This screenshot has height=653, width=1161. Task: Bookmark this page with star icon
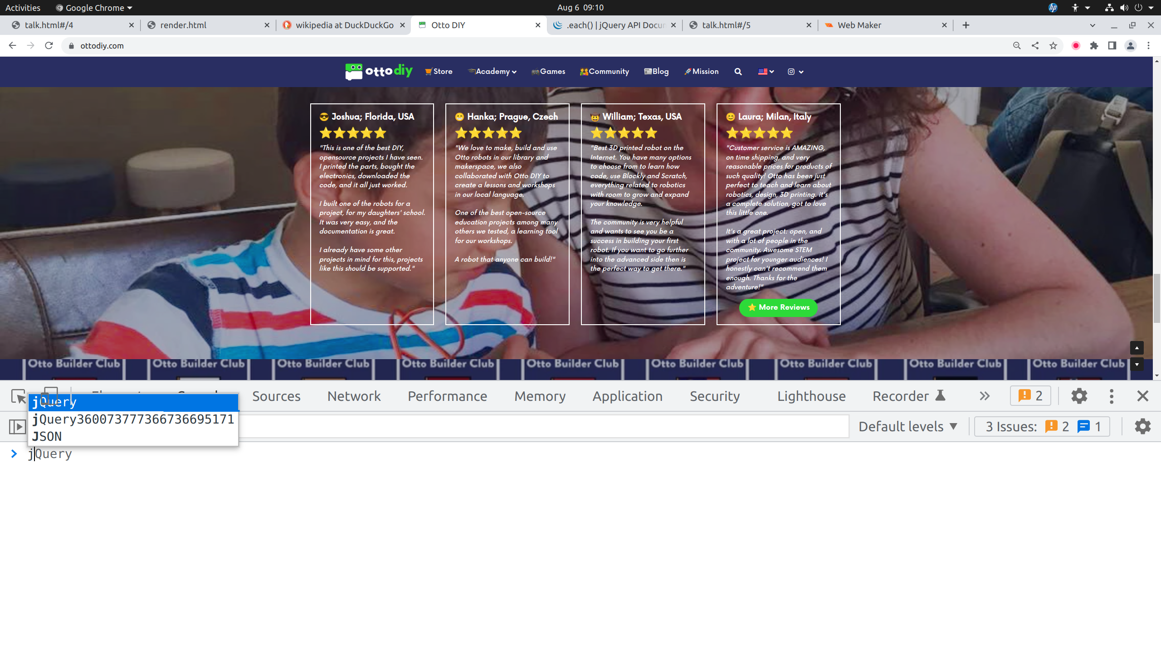coord(1053,46)
